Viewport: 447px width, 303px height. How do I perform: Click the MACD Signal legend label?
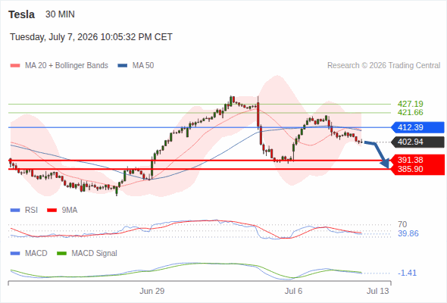pos(95,254)
